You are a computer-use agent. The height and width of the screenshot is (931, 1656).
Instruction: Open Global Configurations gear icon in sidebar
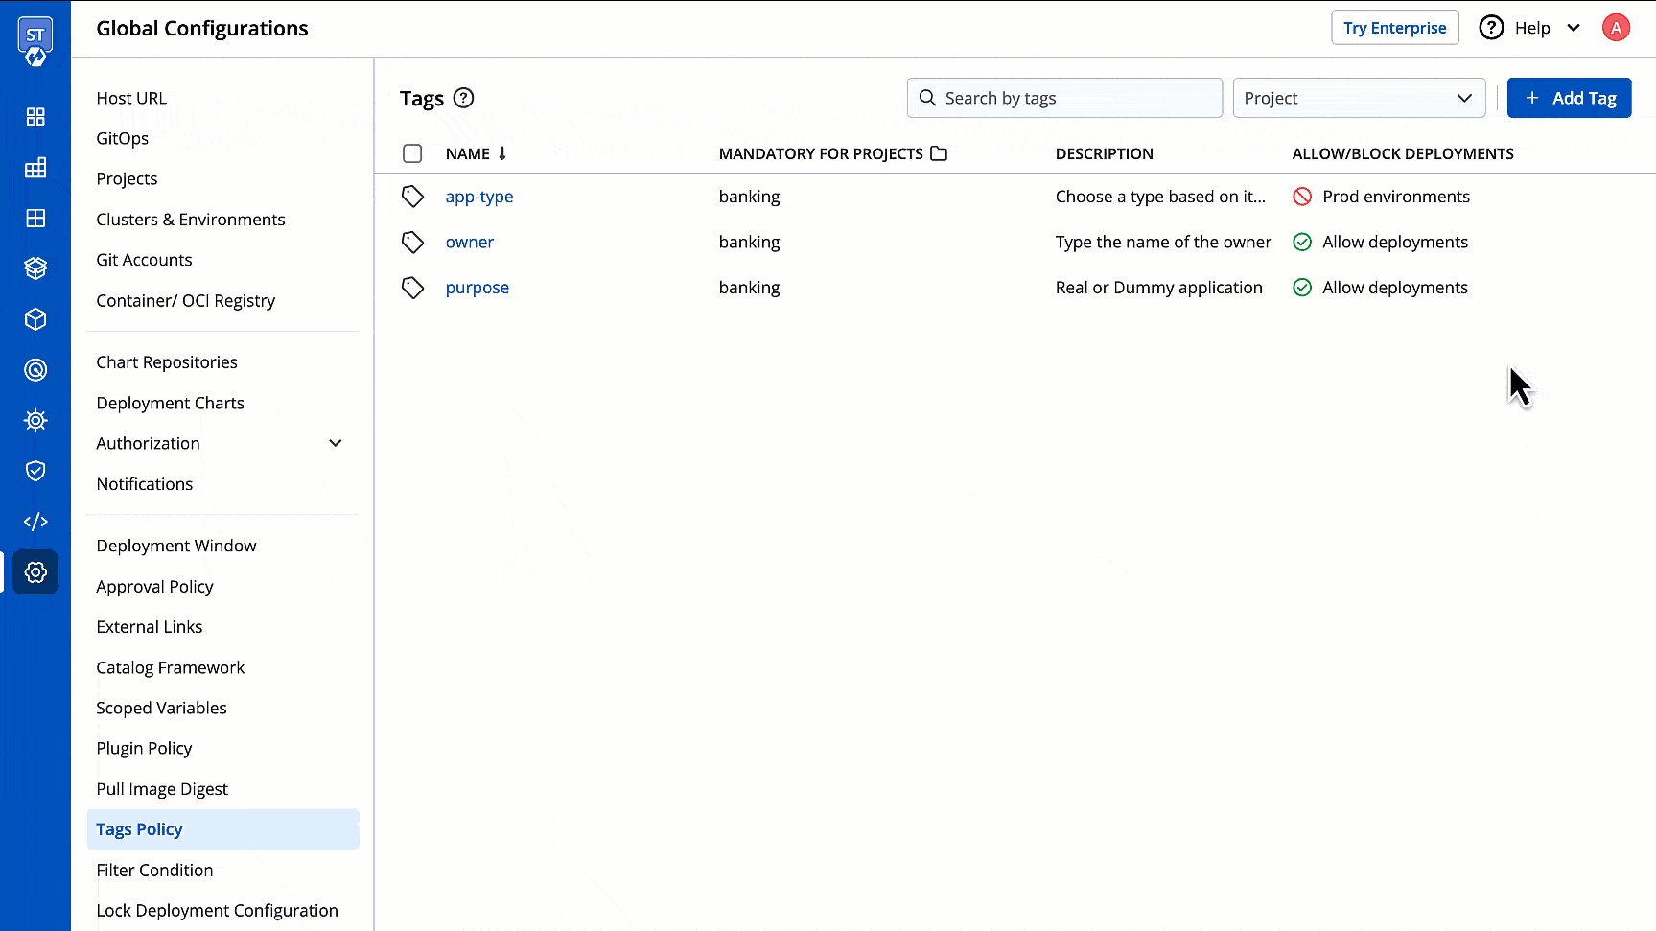tap(35, 572)
